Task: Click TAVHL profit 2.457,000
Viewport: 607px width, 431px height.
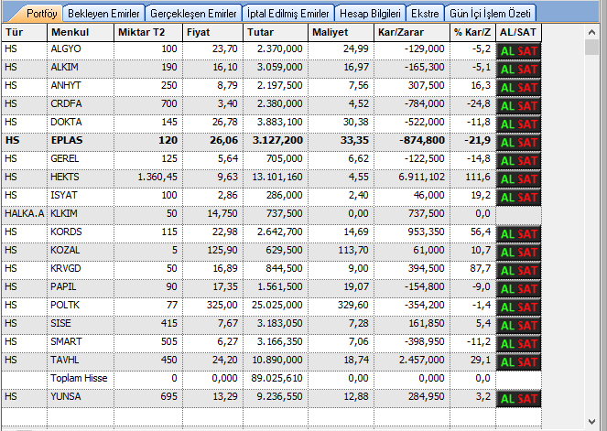Action: pyautogui.click(x=421, y=361)
